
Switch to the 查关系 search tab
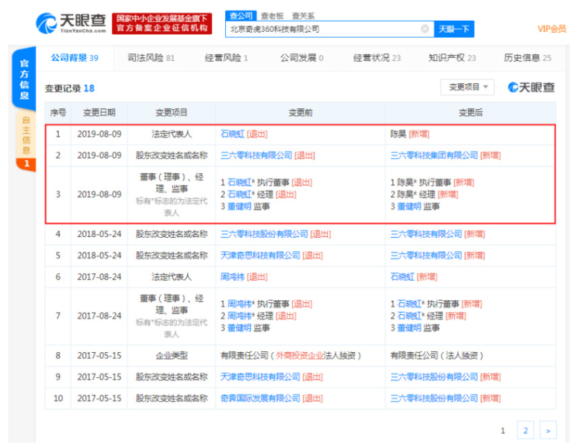pyautogui.click(x=302, y=16)
